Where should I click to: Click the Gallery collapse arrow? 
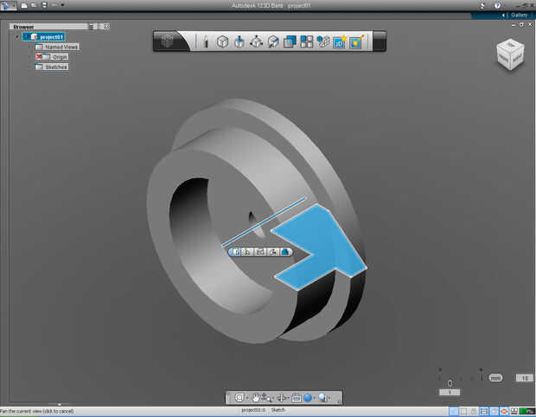tap(503, 15)
